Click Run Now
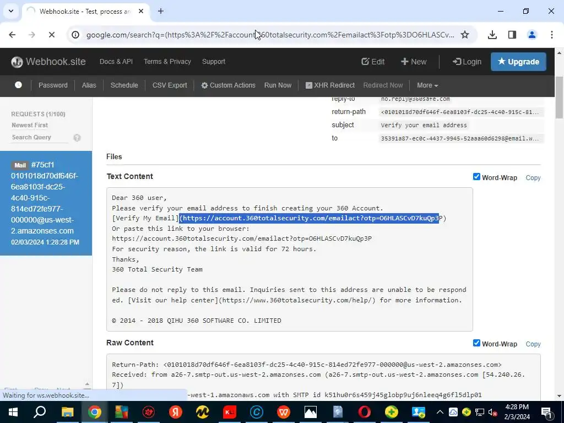 278,85
